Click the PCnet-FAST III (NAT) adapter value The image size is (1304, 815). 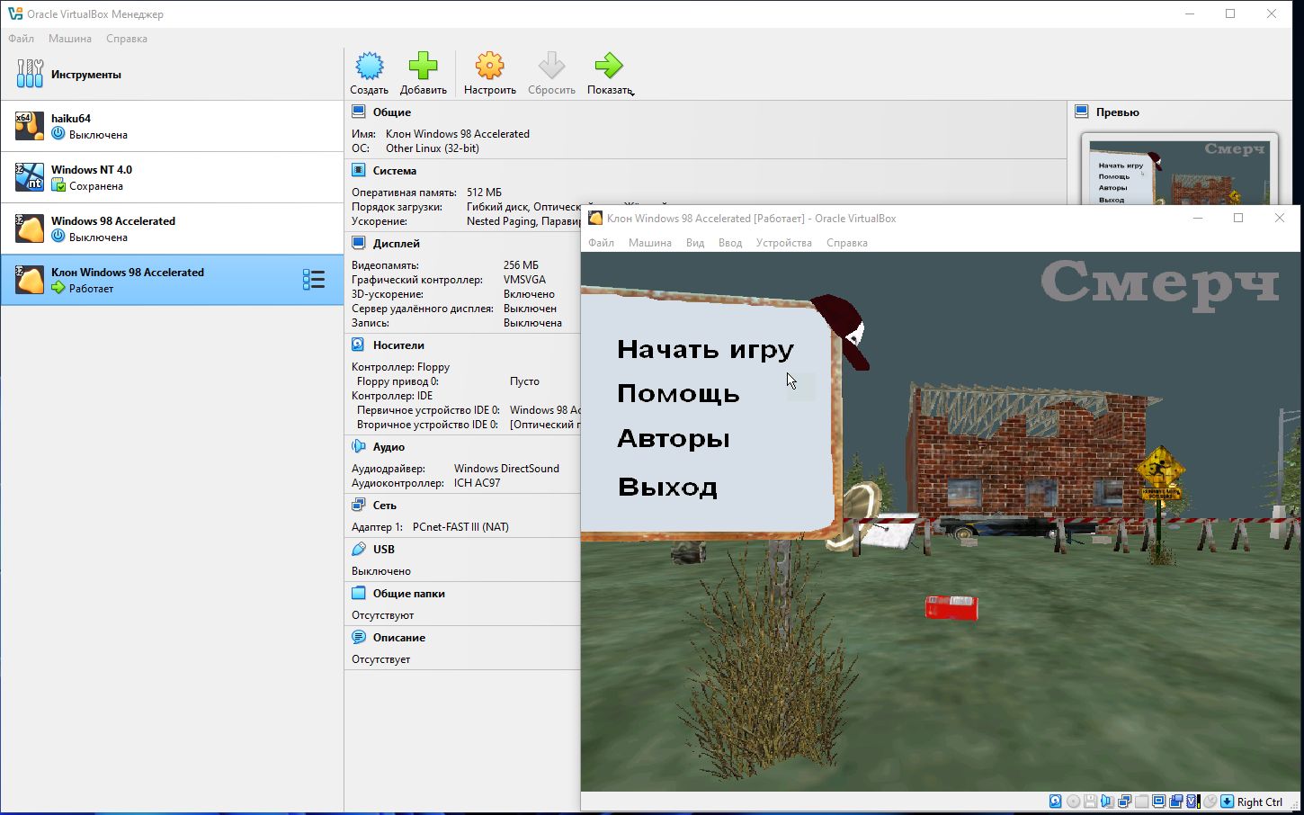460,527
